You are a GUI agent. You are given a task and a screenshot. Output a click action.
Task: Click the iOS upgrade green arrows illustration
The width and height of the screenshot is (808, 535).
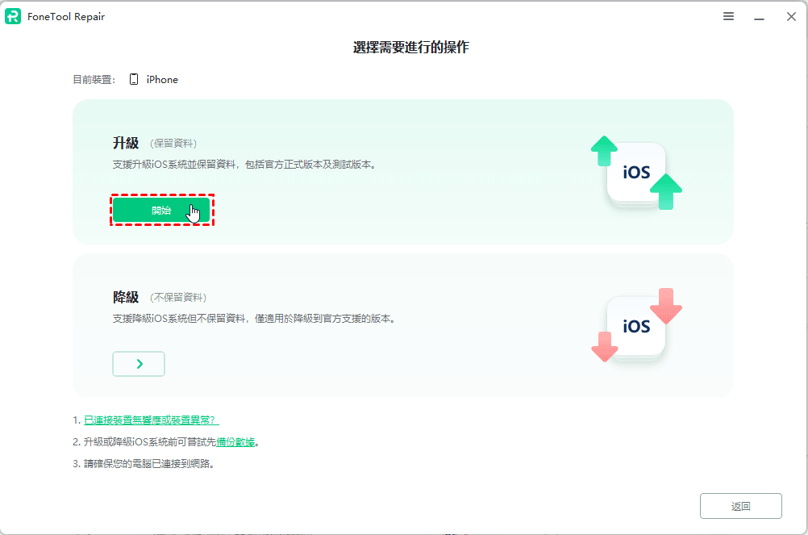coord(636,173)
